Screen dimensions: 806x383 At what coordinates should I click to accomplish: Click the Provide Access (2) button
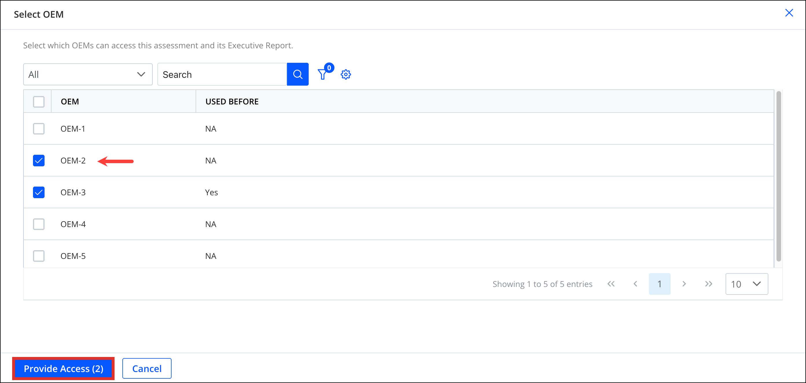[x=64, y=369]
